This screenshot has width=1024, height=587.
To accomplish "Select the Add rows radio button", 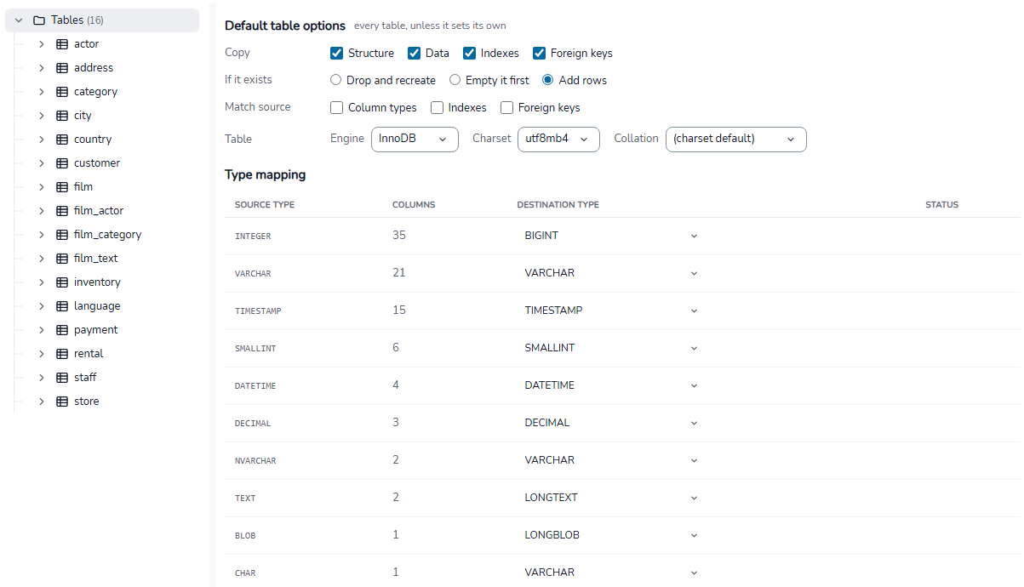I will pos(548,80).
